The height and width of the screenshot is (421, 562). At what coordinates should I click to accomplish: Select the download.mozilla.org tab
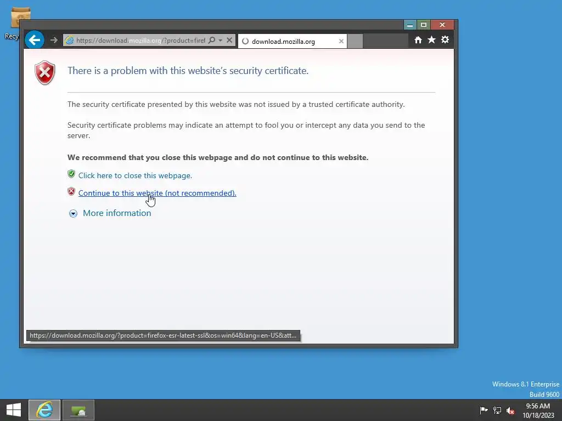coord(292,41)
